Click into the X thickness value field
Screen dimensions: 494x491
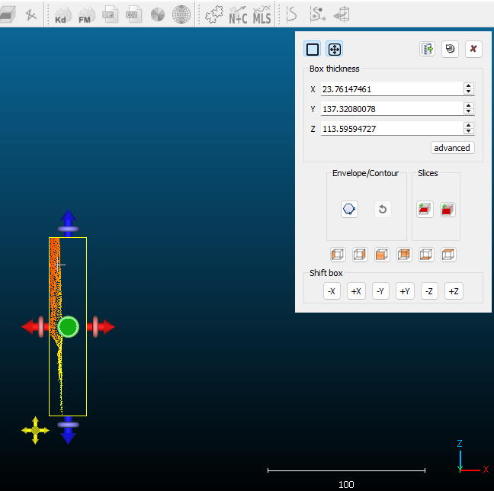[x=390, y=89]
